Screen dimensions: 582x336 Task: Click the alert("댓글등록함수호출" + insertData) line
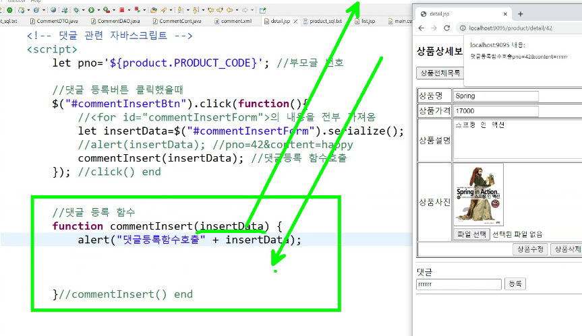coord(190,240)
